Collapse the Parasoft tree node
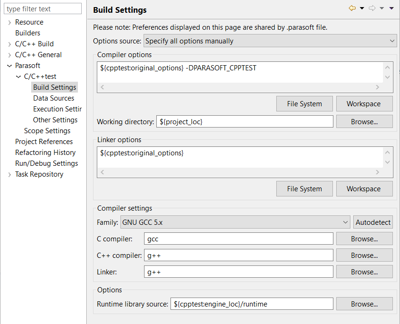Screen dimensions: 400x324 9,66
